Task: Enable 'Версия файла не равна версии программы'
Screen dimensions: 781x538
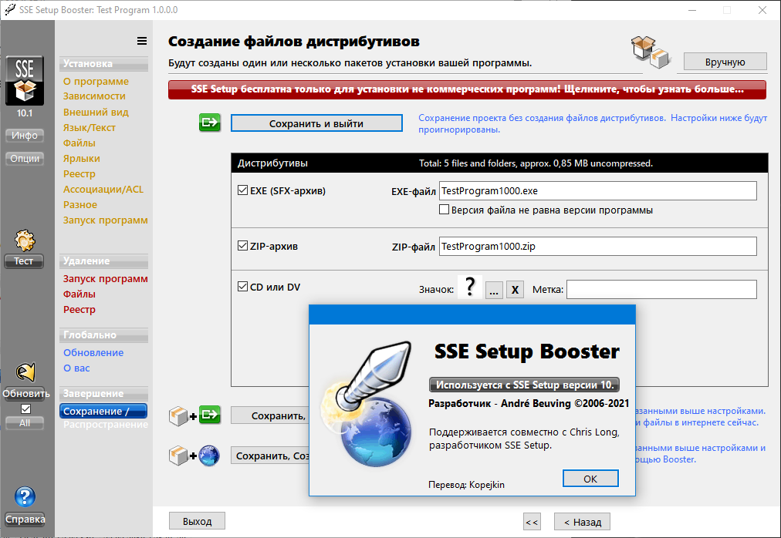Action: click(x=444, y=210)
